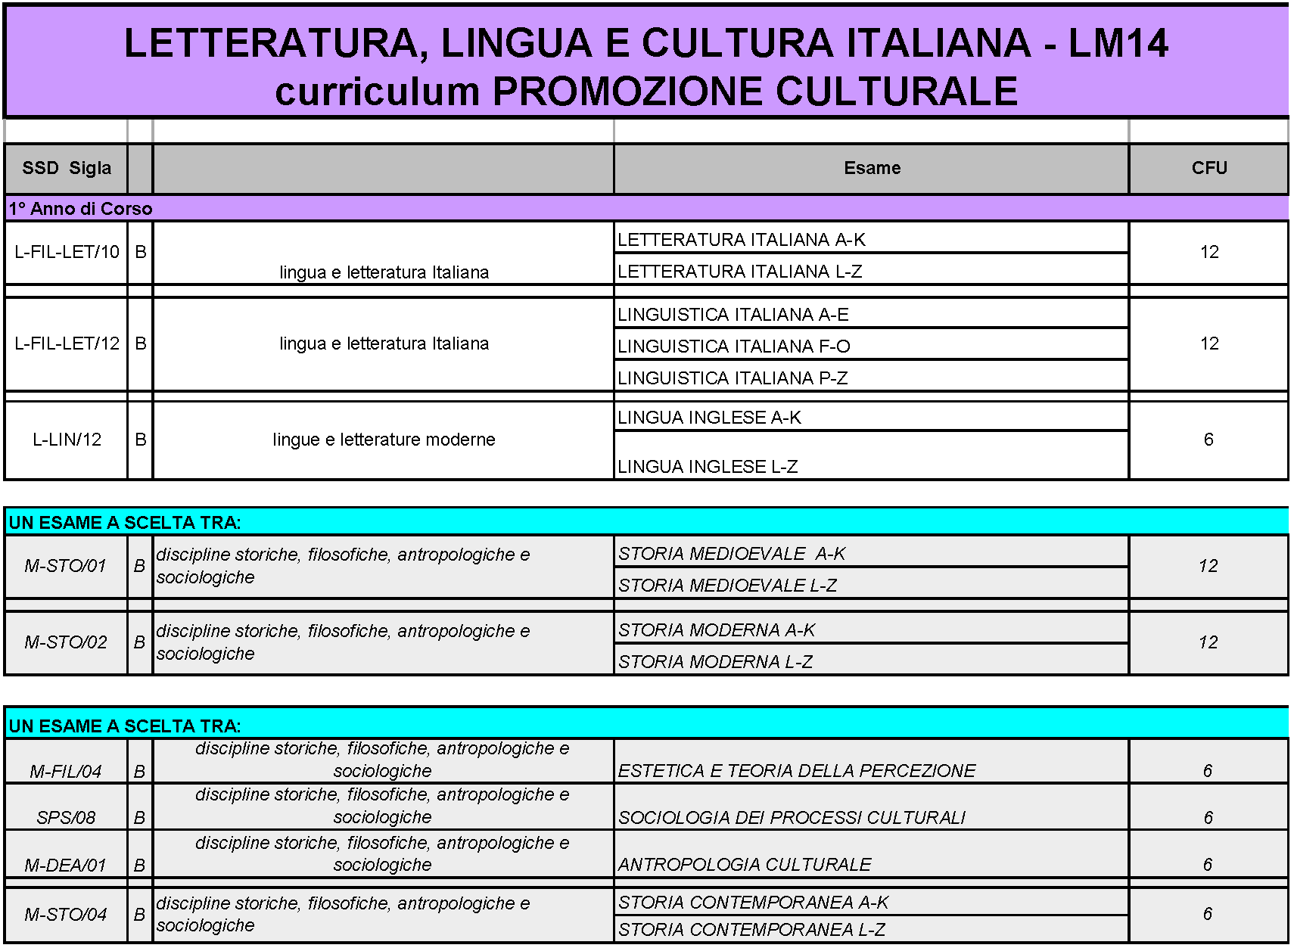Click the LETTERATURA ITALIANA L-Z cell
The image size is (1294, 948).
739,272
